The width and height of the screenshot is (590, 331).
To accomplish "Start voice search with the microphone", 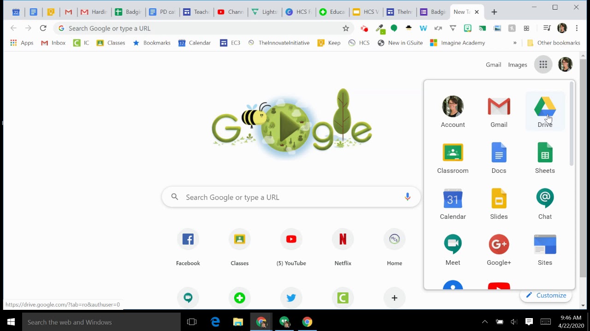I will pyautogui.click(x=407, y=197).
